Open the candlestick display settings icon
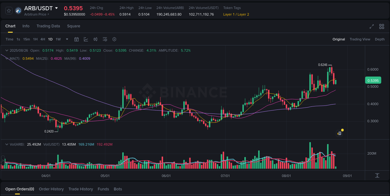The image size is (390, 196). pyautogui.click(x=95, y=39)
